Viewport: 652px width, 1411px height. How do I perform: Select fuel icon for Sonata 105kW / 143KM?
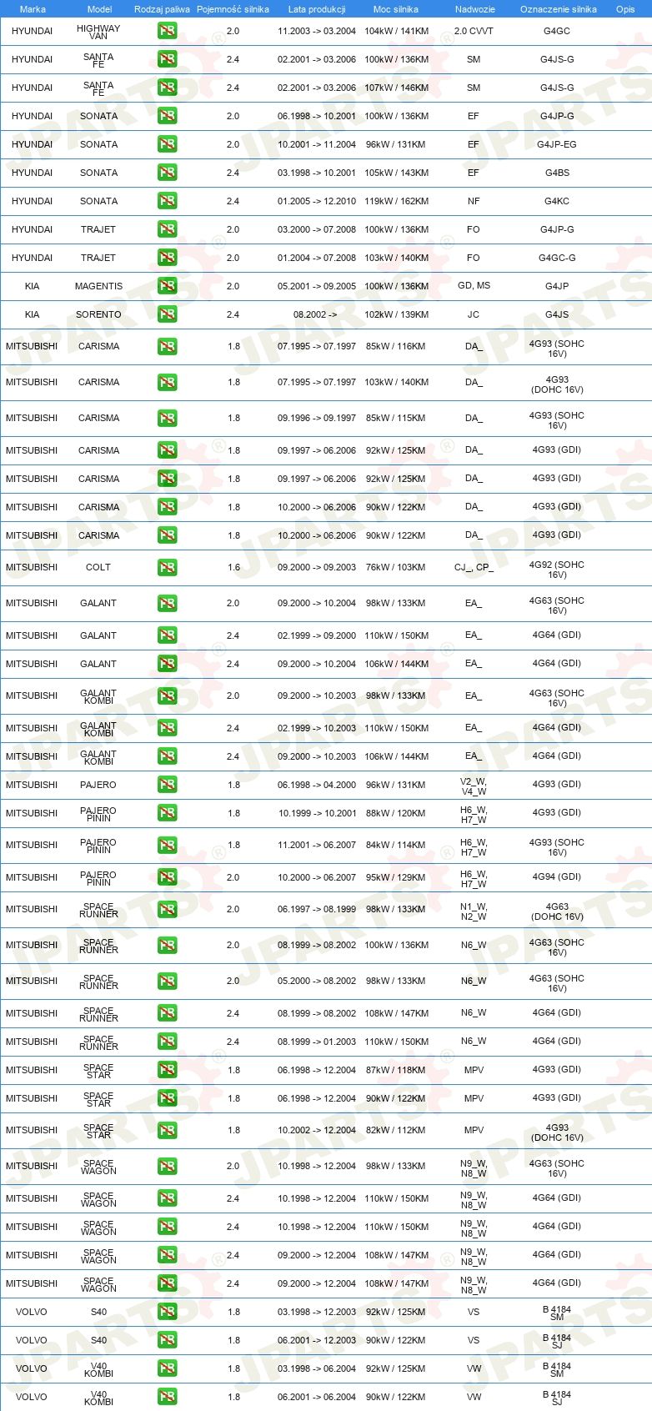pos(167,173)
